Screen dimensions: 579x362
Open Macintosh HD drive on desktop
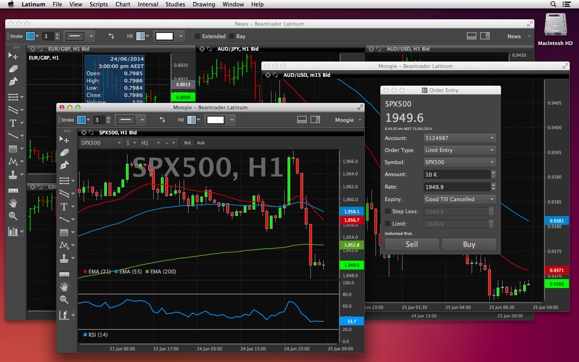point(555,29)
